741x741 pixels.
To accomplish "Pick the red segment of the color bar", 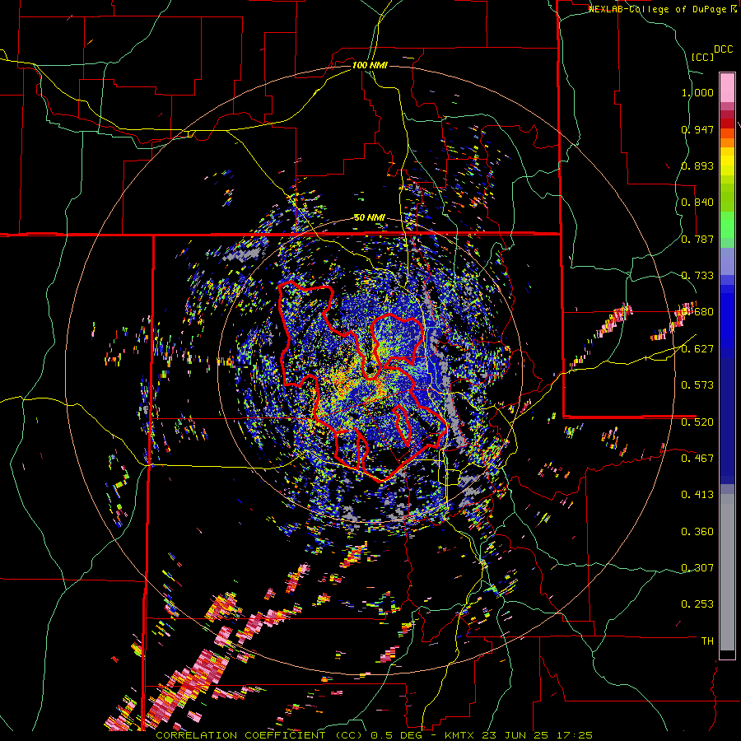I will (x=727, y=123).
